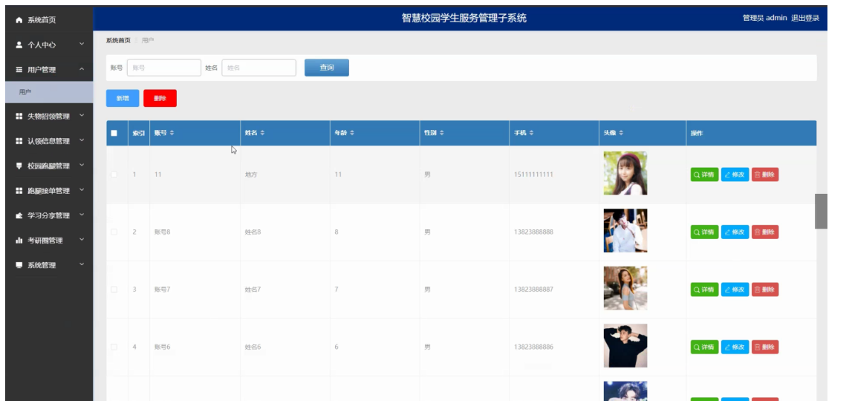
Task: Click the blue 新增 button
Action: 123,99
